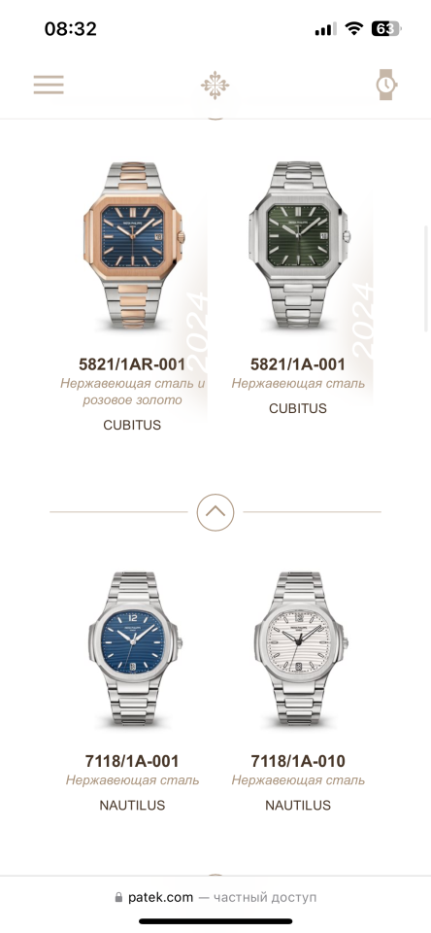Tap the lock icon beside patek.com

(x=118, y=897)
